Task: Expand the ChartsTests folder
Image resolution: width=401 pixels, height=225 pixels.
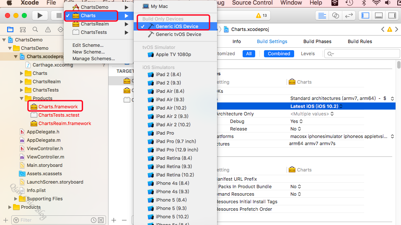Action: pos(22,90)
